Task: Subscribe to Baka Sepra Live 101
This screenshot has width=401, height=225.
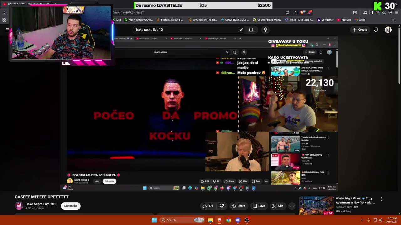Action: (x=71, y=206)
